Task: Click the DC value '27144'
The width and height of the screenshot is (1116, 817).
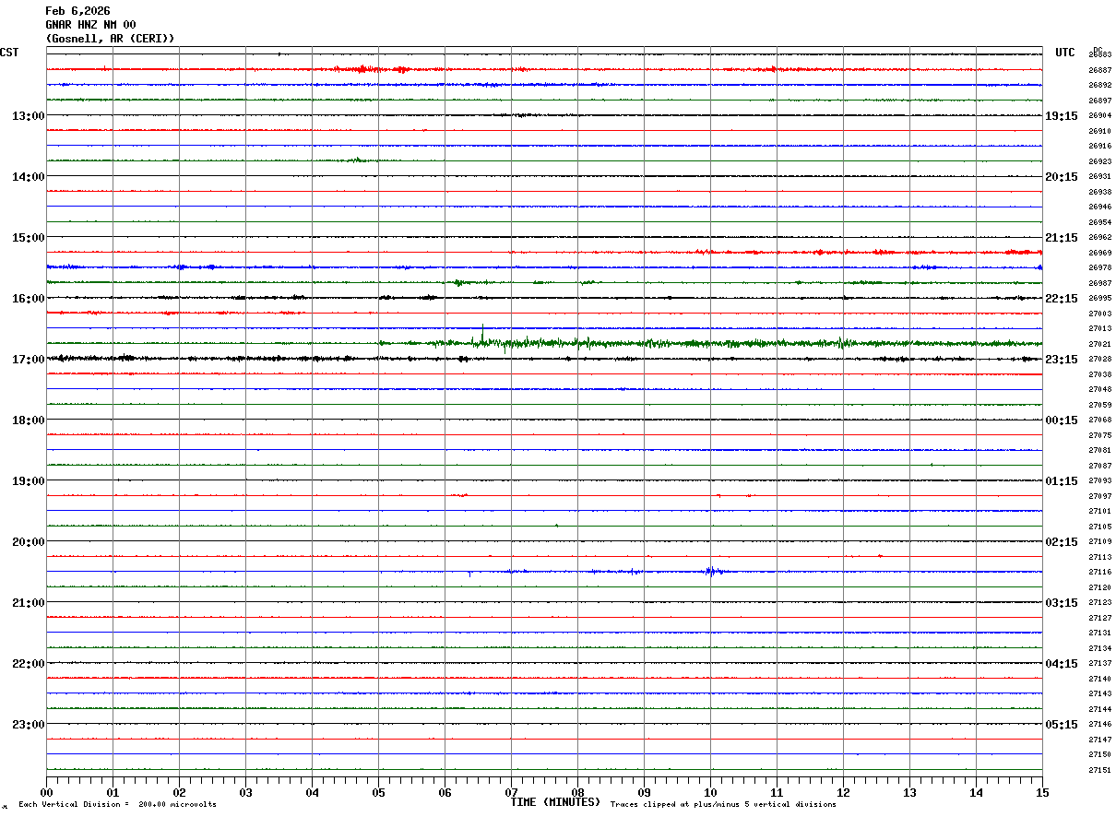Action: pos(1099,709)
